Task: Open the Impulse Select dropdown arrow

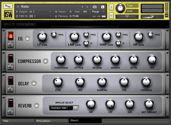Action: click(76, 108)
